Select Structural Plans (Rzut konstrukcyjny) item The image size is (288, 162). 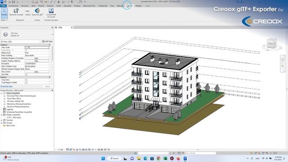[x=21, y=96]
